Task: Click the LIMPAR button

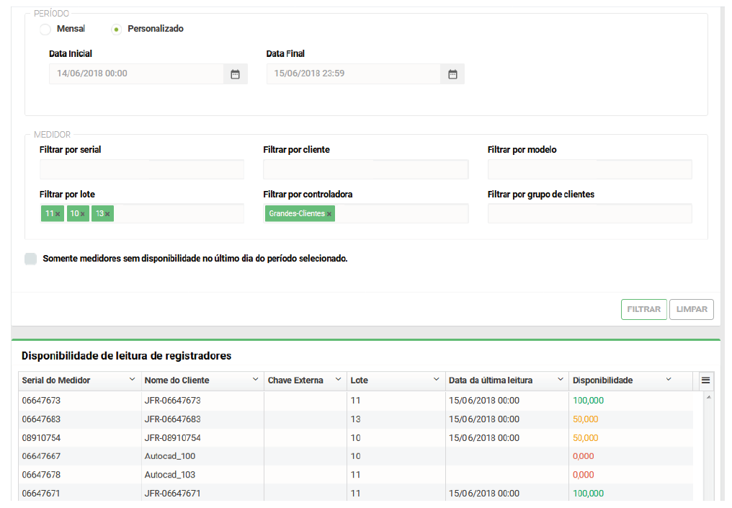Action: pos(691,309)
